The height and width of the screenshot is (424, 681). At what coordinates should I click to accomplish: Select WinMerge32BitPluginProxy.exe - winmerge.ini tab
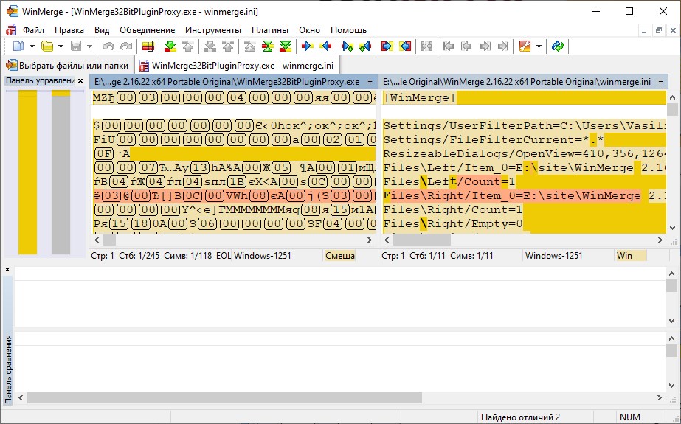click(237, 66)
